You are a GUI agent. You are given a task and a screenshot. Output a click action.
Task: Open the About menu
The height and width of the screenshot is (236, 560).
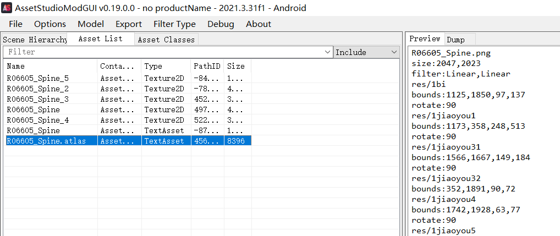click(259, 24)
